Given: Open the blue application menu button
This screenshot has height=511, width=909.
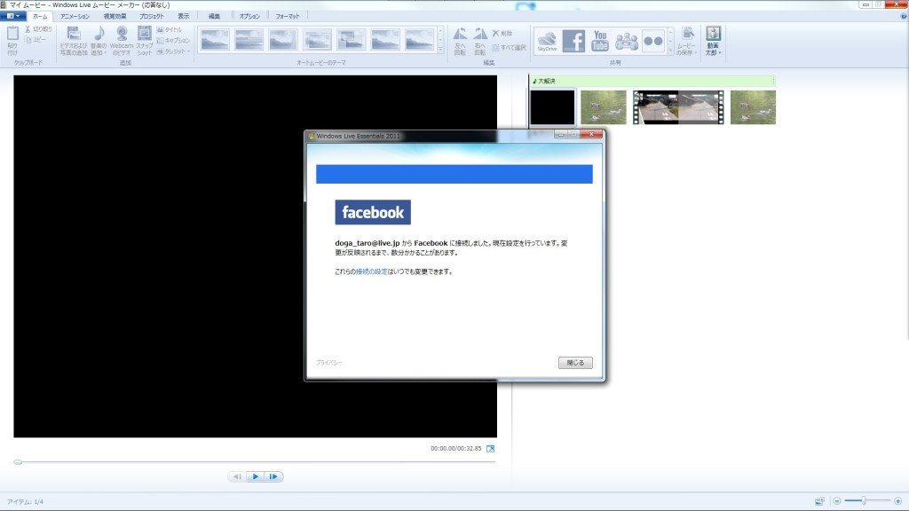Looking at the screenshot, I should [x=12, y=16].
